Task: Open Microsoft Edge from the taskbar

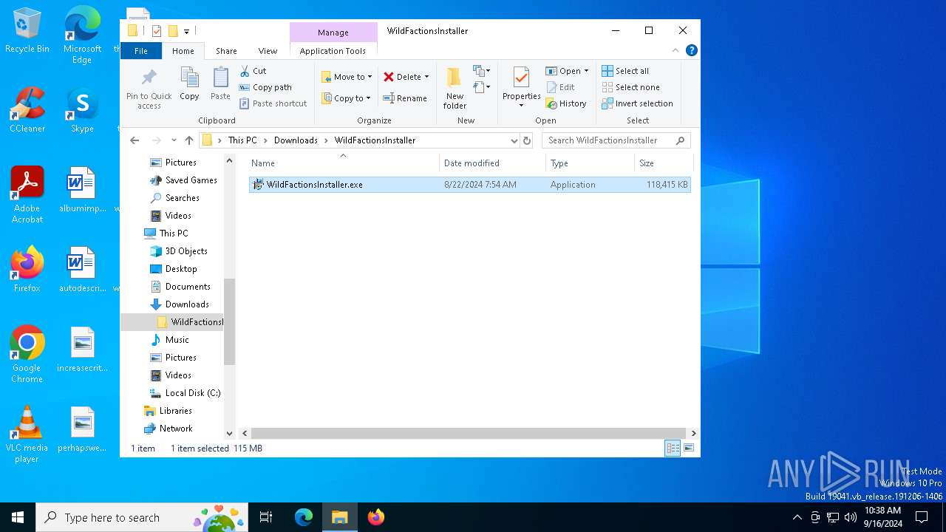Action: pos(304,517)
